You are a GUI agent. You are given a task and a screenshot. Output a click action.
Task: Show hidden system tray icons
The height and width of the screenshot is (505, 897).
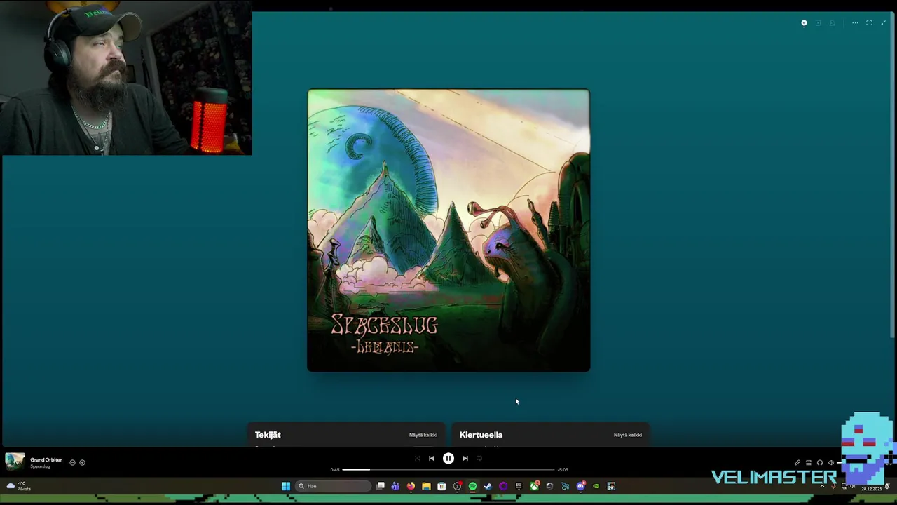point(822,486)
